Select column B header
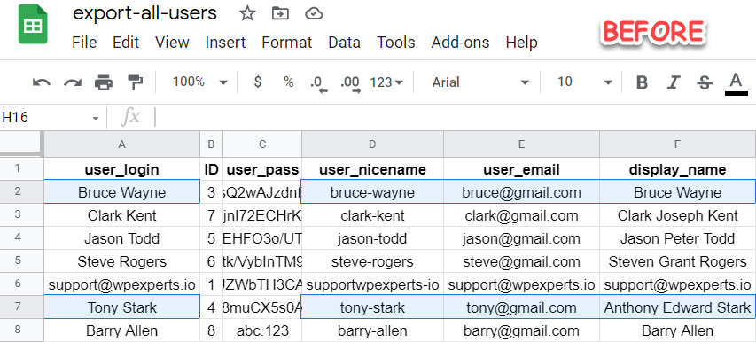Screen dimensions: 756x342 (x=211, y=144)
